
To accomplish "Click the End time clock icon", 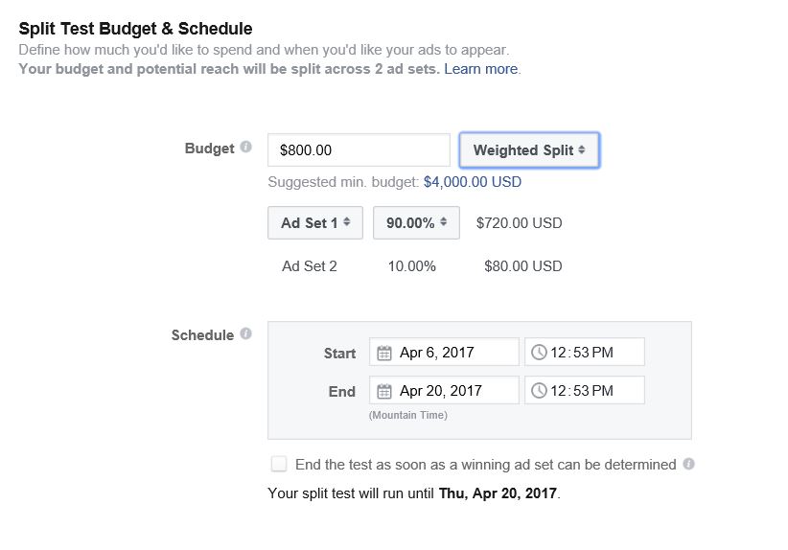I will click(539, 391).
